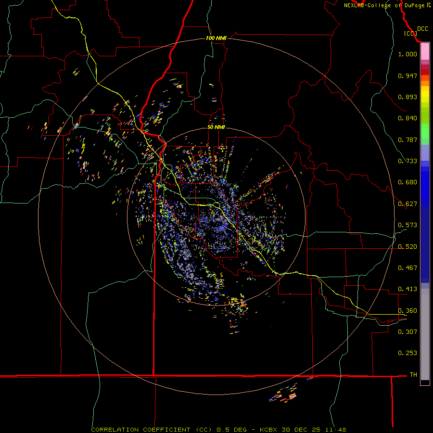Select the 0.840 scale value
The image size is (433, 433).
pos(408,118)
